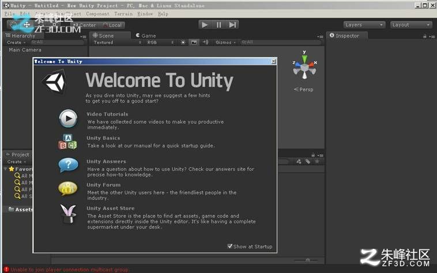Open the Video Tutorials link
Image resolution: width=437 pixels, height=273 pixels.
(107, 114)
